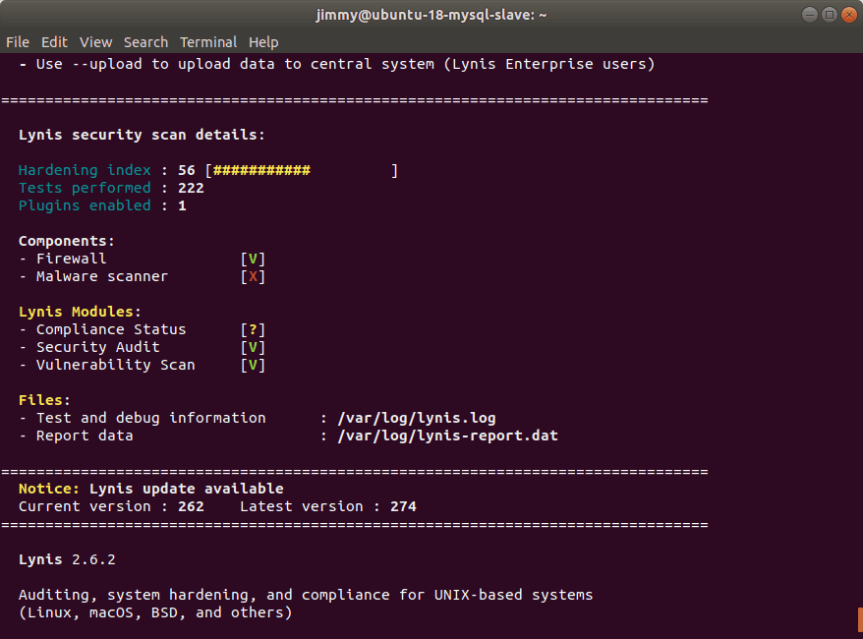Image resolution: width=863 pixels, height=639 pixels.
Task: Click the path "/var/log/lynis-report.dat"
Action: coord(447,436)
